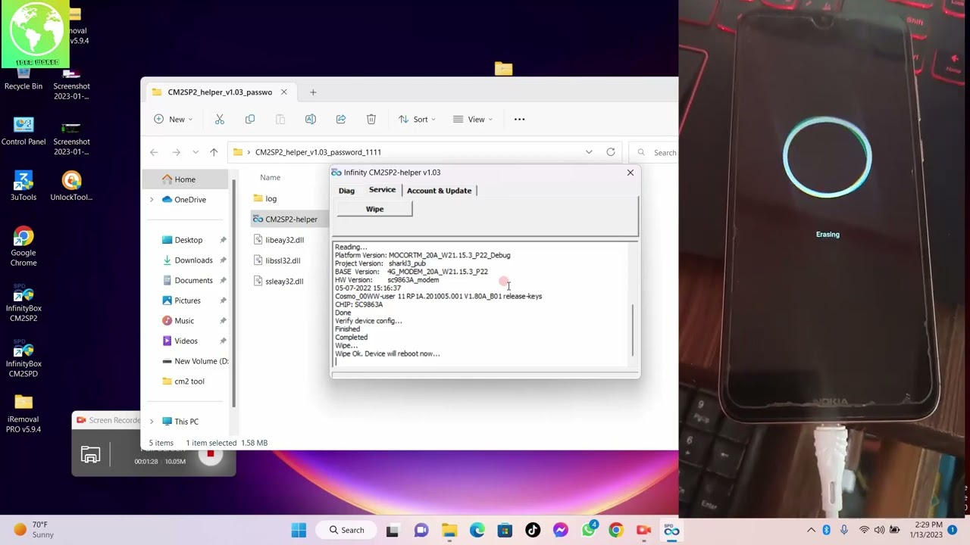Click the Infinity helper log scrollbar
Screen dimensions: 970x545
pyautogui.click(x=633, y=329)
